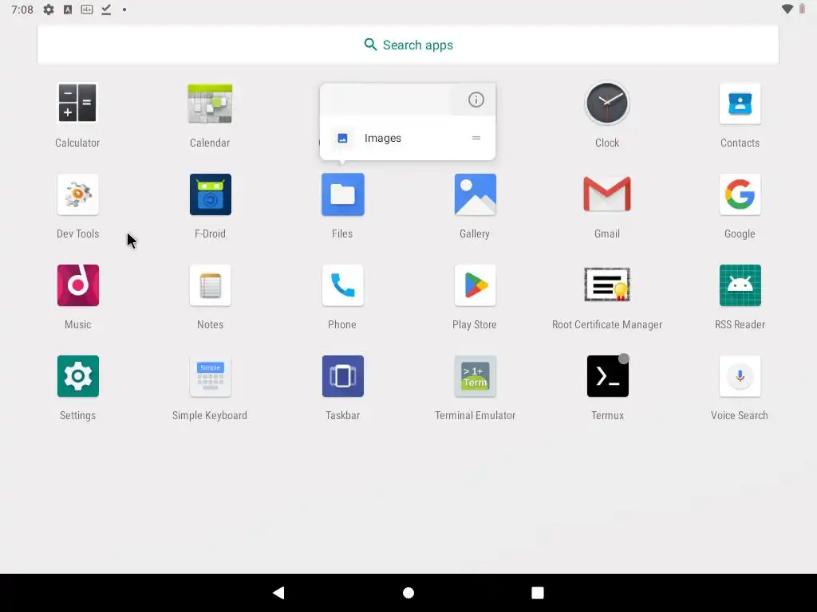Click the app info icon in the Files popup
817x612 pixels.
tap(476, 100)
